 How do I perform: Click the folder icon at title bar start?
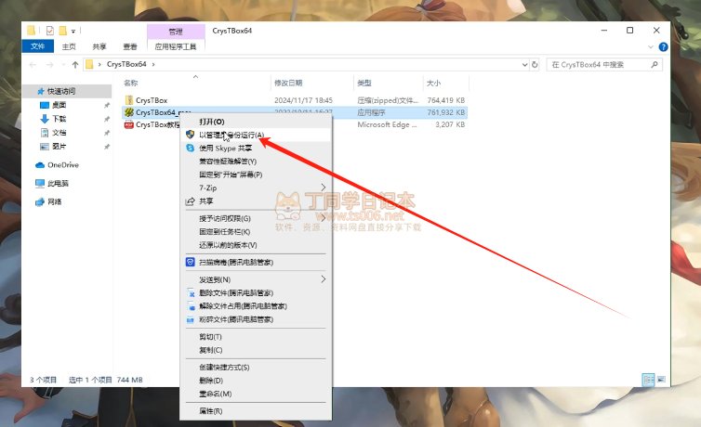tap(32, 31)
